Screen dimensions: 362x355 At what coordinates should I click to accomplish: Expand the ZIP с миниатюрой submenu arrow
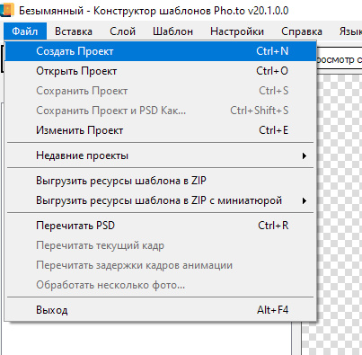click(305, 200)
